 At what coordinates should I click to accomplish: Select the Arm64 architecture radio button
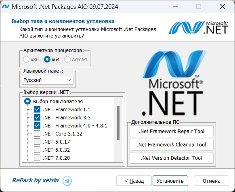coord(67,59)
